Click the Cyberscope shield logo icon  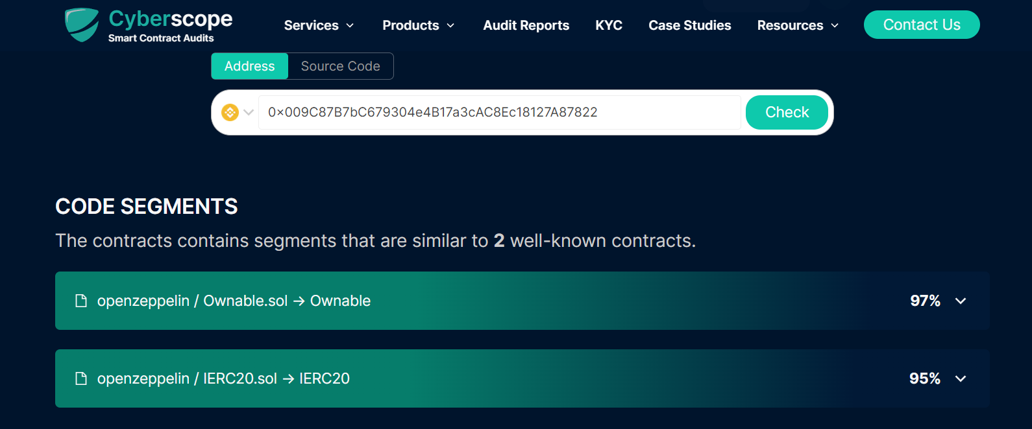click(82, 25)
